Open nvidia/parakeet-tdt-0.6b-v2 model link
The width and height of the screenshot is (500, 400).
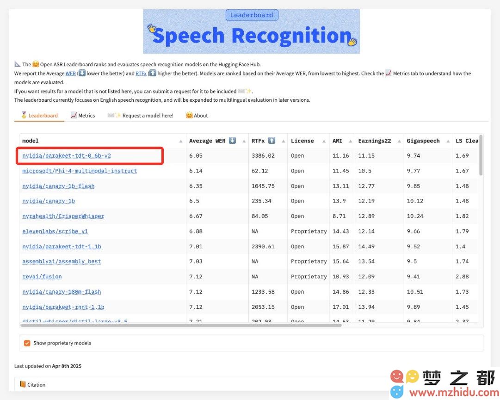(x=67, y=156)
